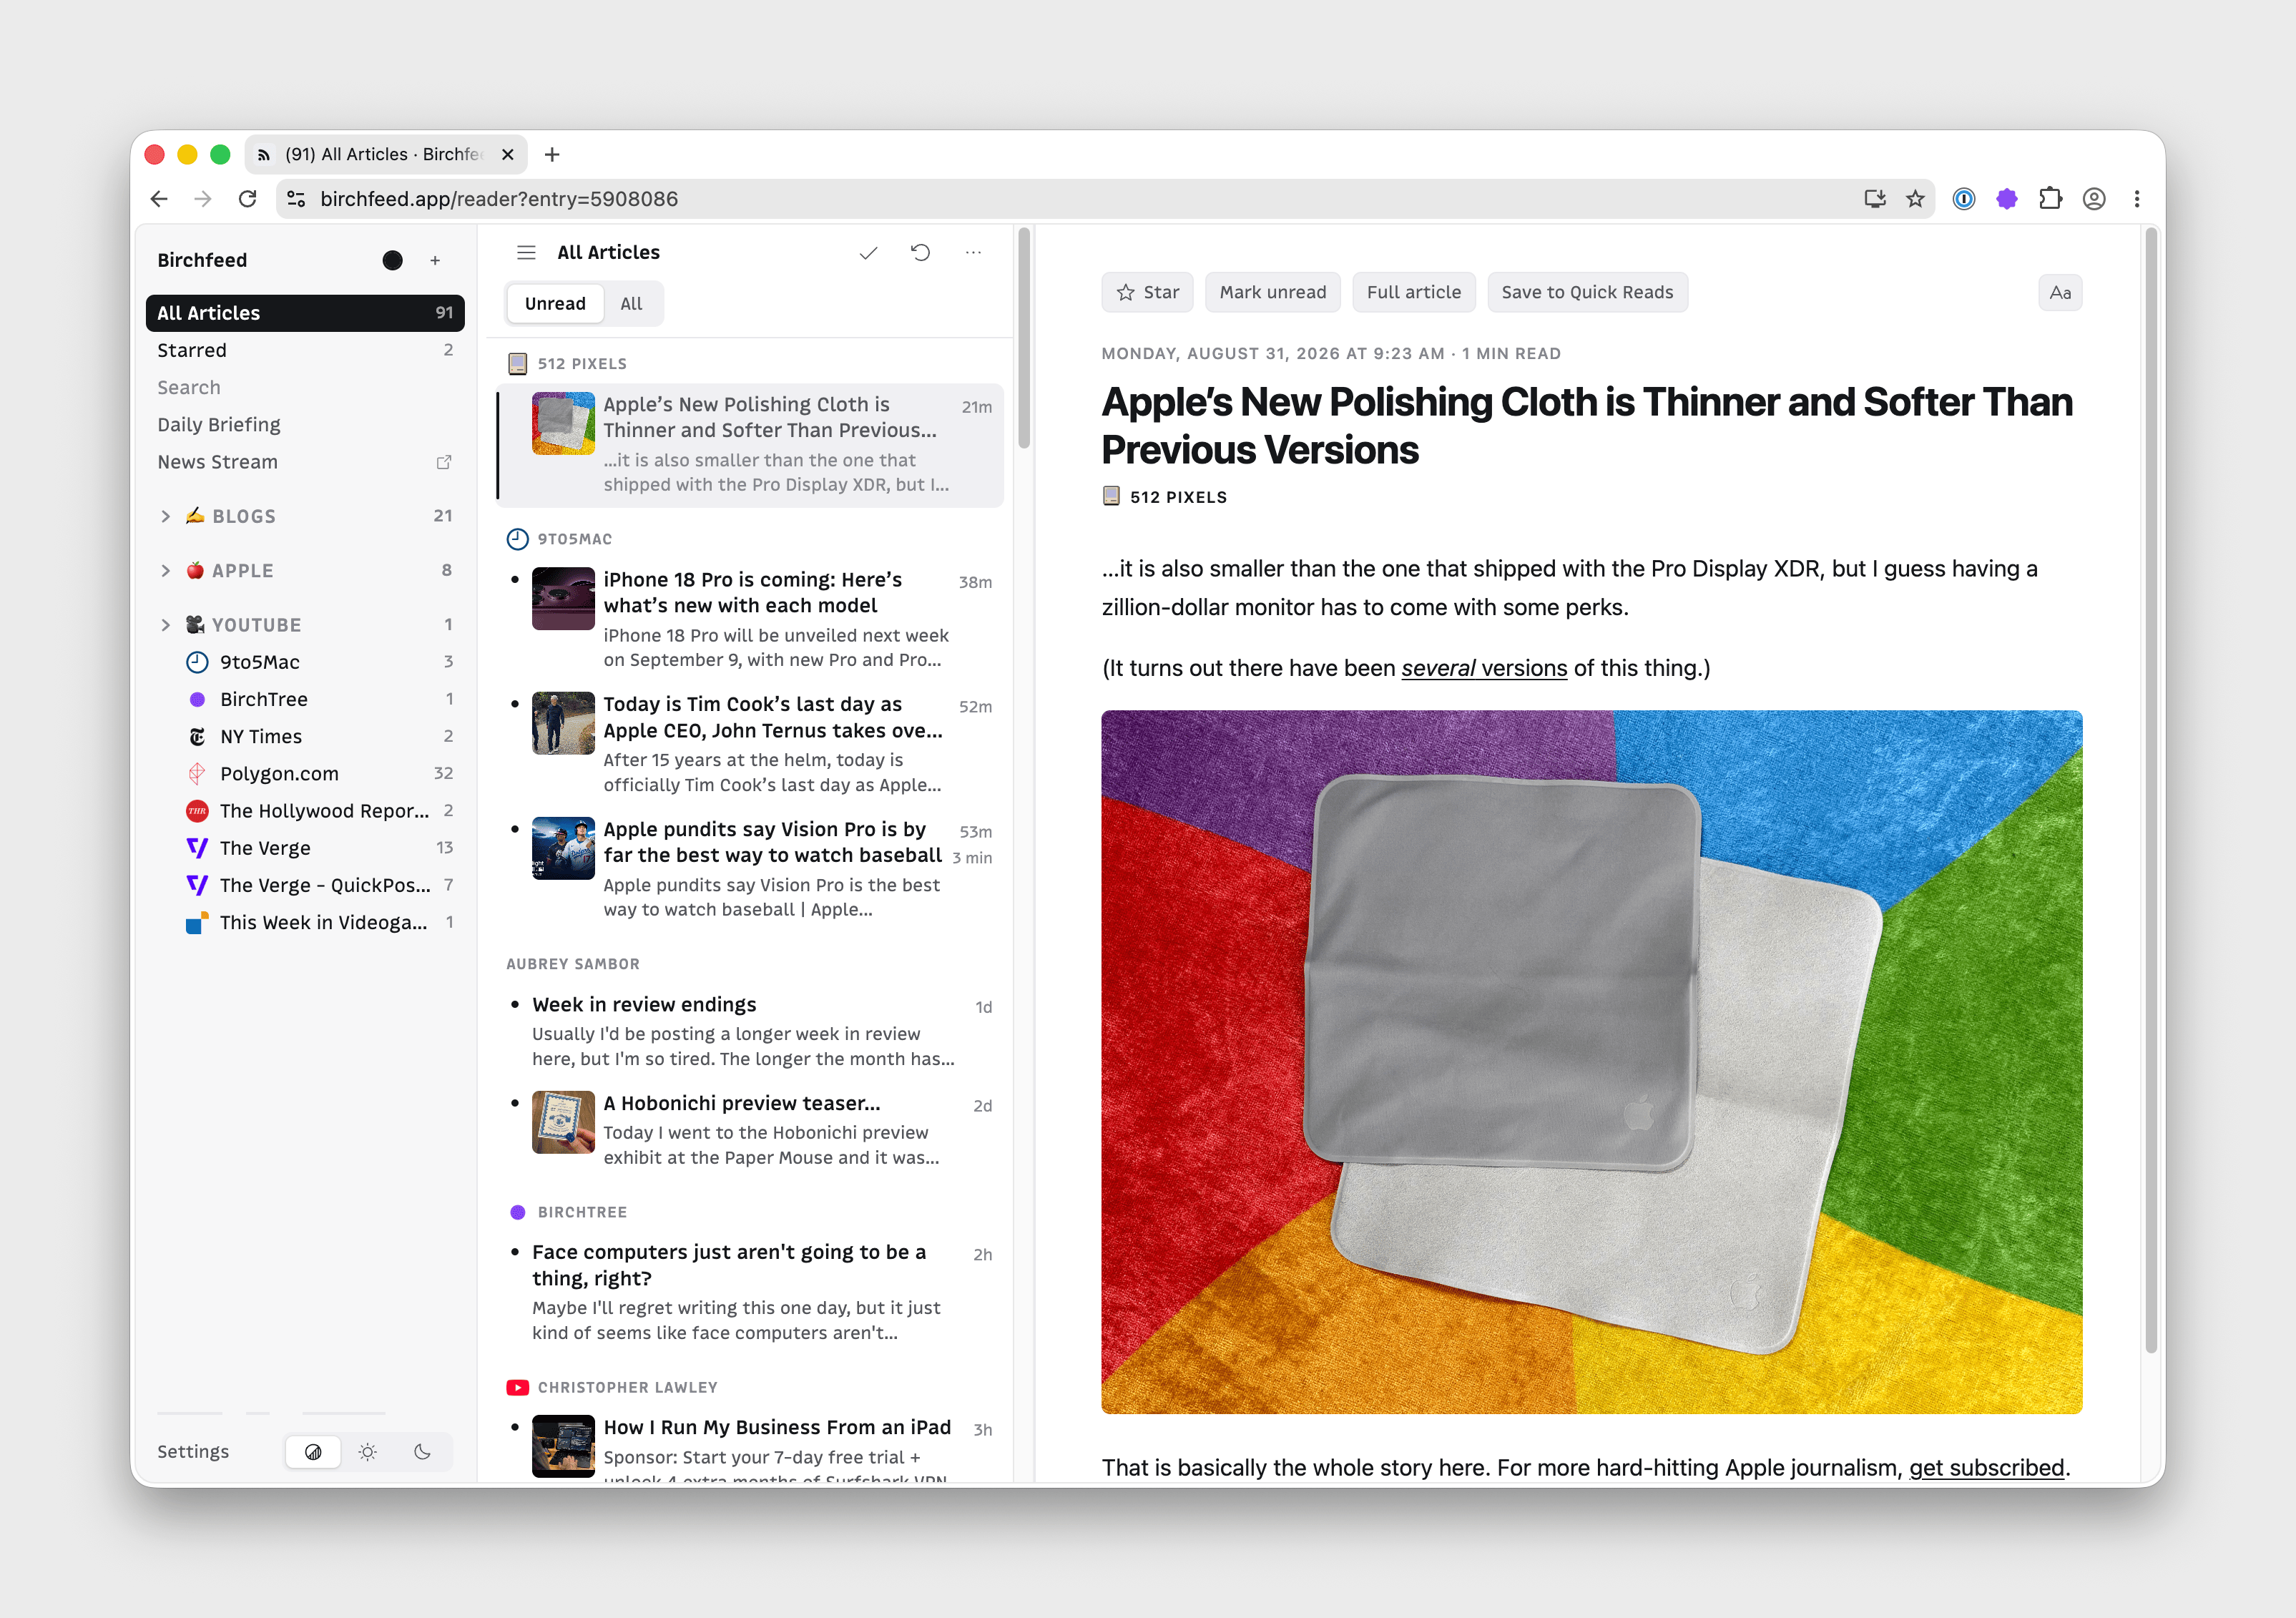The image size is (2296, 1618).
Task: Open How I Run My Business video
Action: point(751,1446)
